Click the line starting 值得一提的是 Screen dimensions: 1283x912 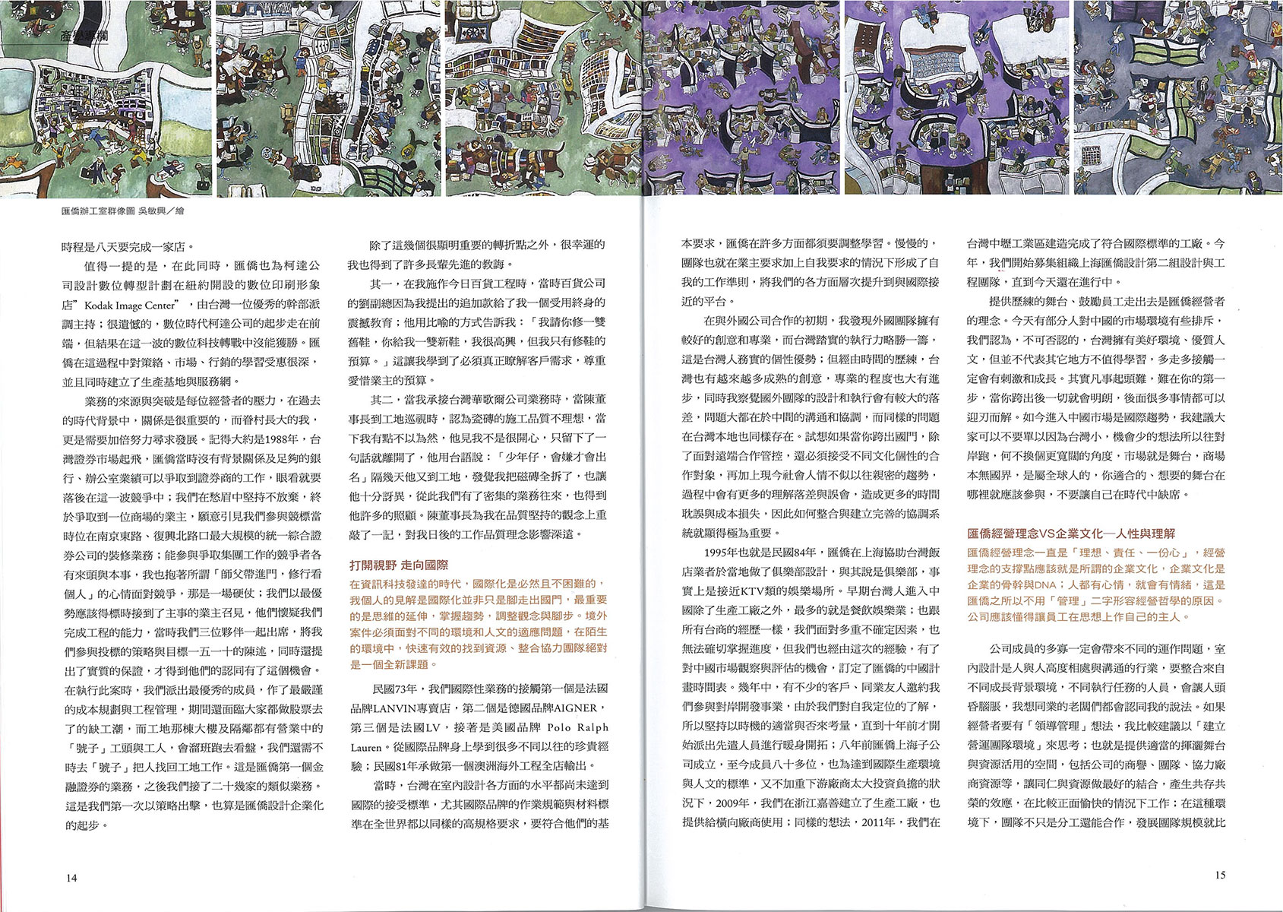[204, 266]
